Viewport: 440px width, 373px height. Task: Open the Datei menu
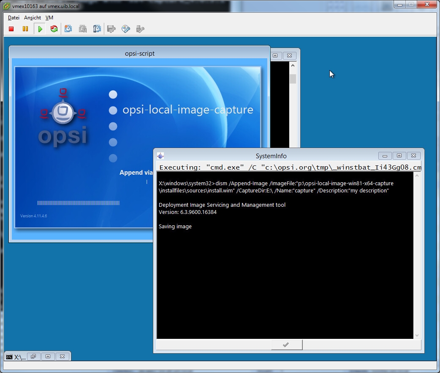point(14,18)
